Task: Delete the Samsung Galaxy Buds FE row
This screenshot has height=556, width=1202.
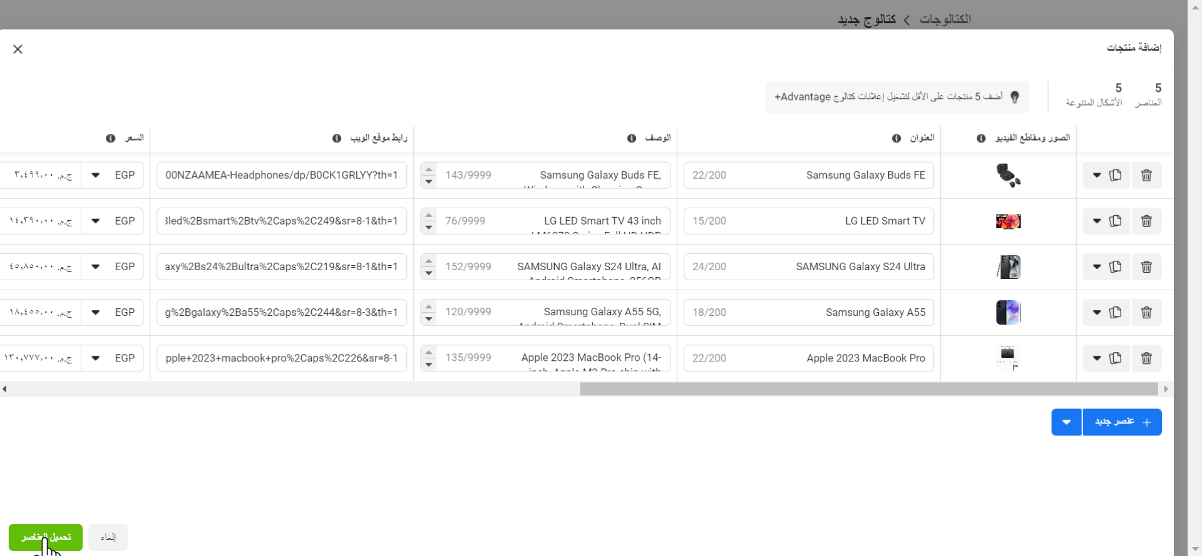Action: tap(1146, 175)
